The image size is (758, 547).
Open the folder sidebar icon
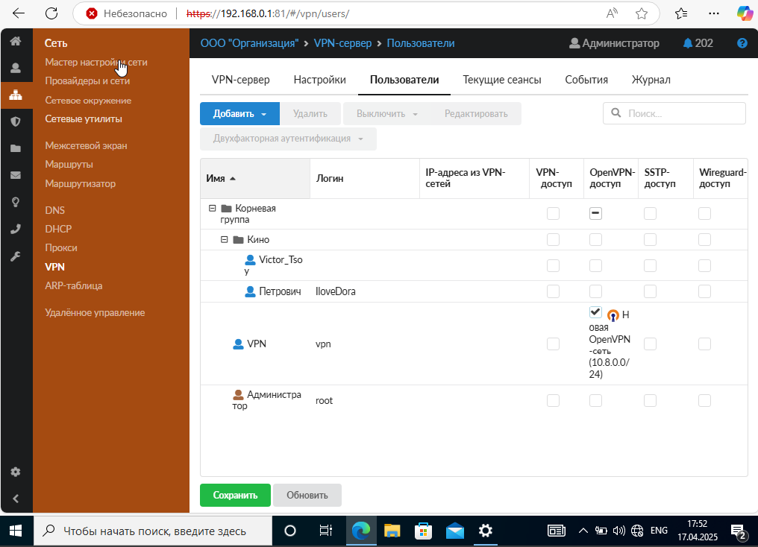click(16, 148)
